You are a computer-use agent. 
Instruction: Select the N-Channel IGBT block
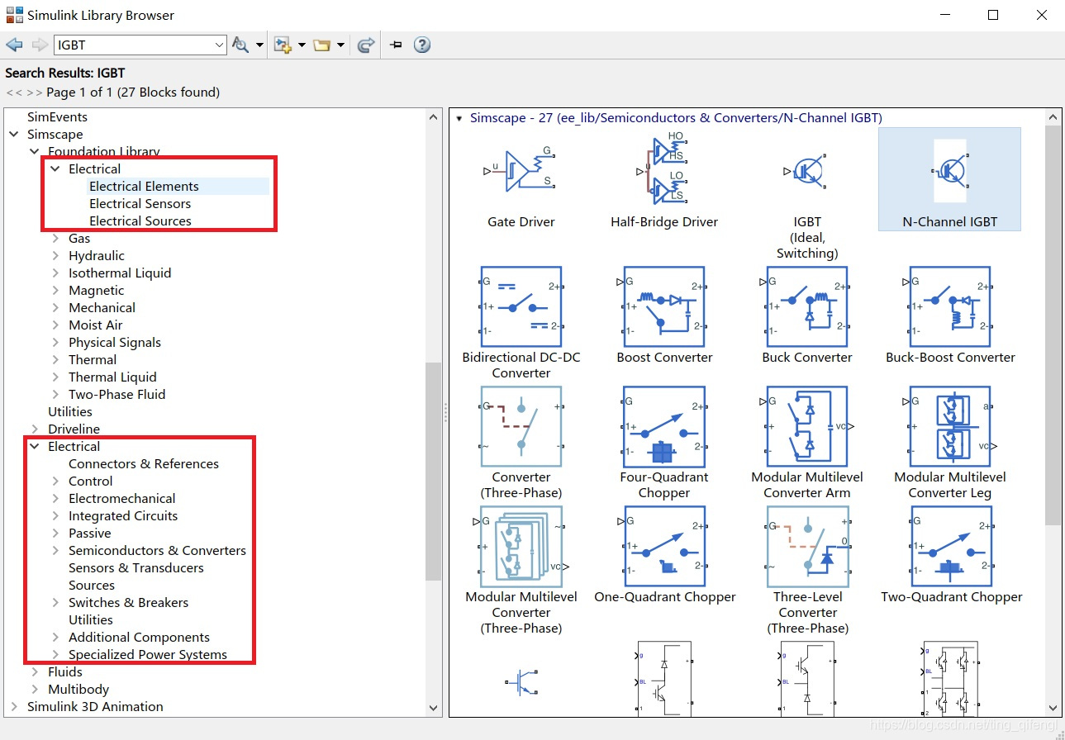[x=949, y=179]
